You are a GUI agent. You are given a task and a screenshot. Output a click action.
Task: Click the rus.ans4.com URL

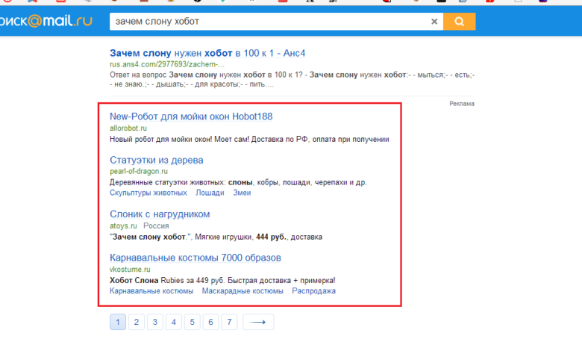click(x=167, y=64)
